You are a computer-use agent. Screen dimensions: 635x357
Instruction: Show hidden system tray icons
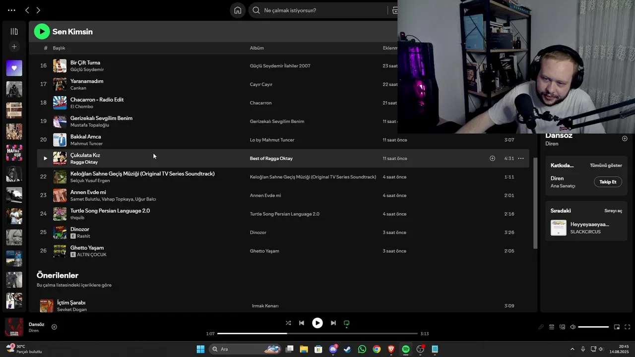click(572, 349)
